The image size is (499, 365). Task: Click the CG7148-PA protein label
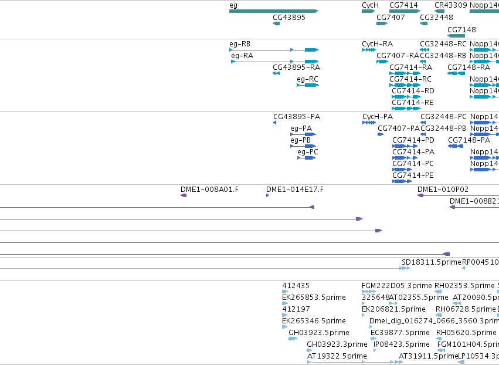(469, 140)
